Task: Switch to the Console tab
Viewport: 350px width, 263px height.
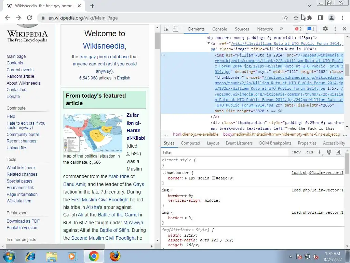Action: pyautogui.click(x=220, y=29)
